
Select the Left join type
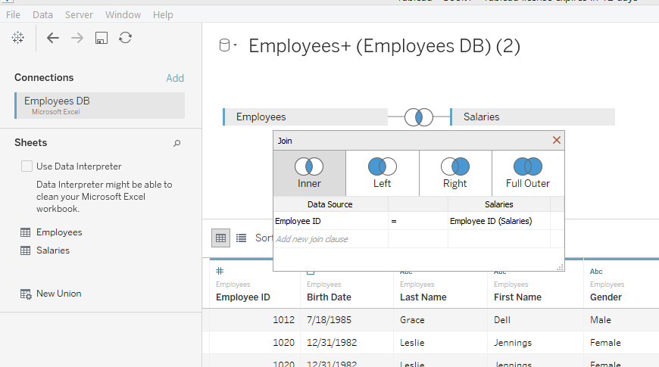pyautogui.click(x=382, y=173)
